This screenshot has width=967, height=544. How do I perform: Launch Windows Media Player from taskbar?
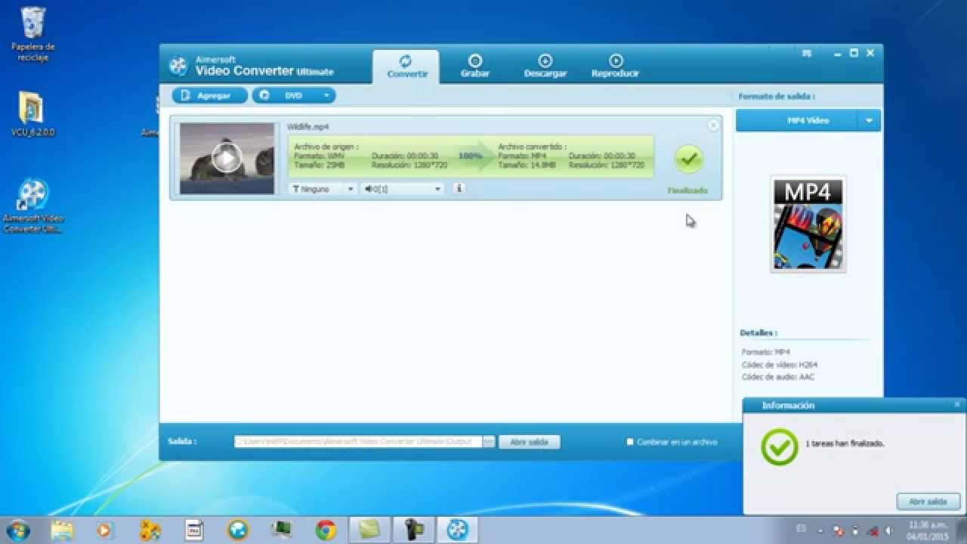105,530
